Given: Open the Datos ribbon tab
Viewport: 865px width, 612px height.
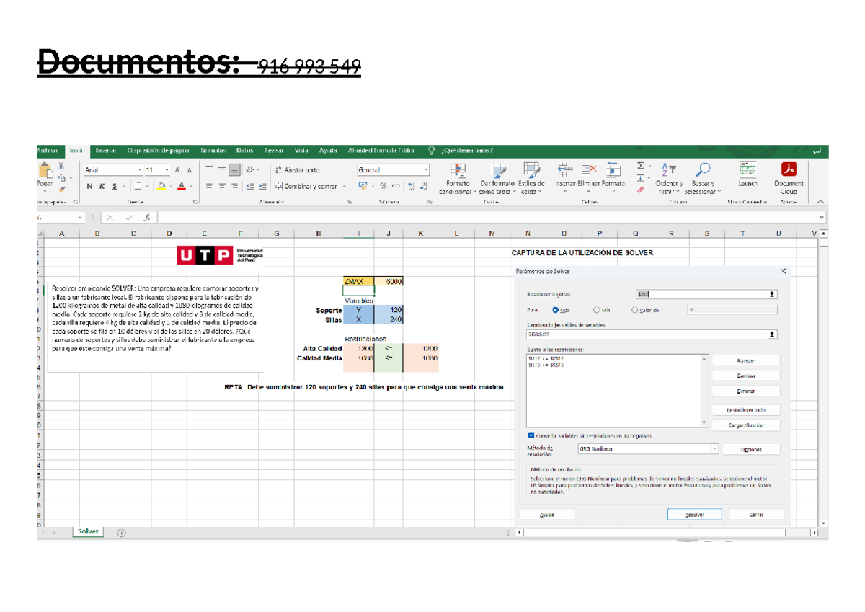Looking at the screenshot, I should 244,151.
